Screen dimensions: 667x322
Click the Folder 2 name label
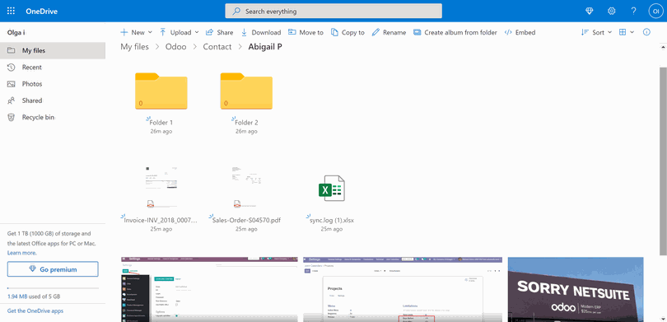click(x=246, y=123)
